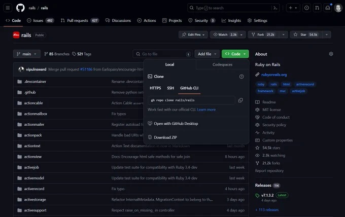Open the Security tab
Image resolution: width=345 pixels, height=217 pixels.
tap(201, 20)
